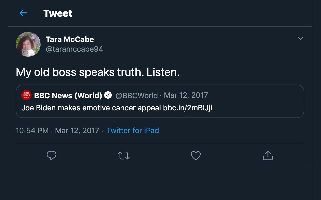This screenshot has height=200, width=321.
Task: Expand the tweet options chevron menu
Action: [300, 38]
